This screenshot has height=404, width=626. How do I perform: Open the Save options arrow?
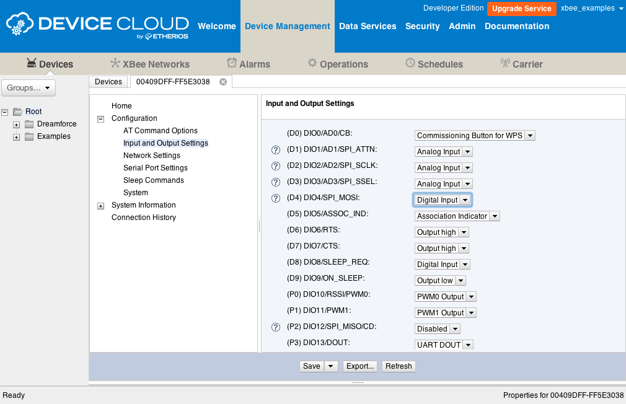[x=331, y=366]
